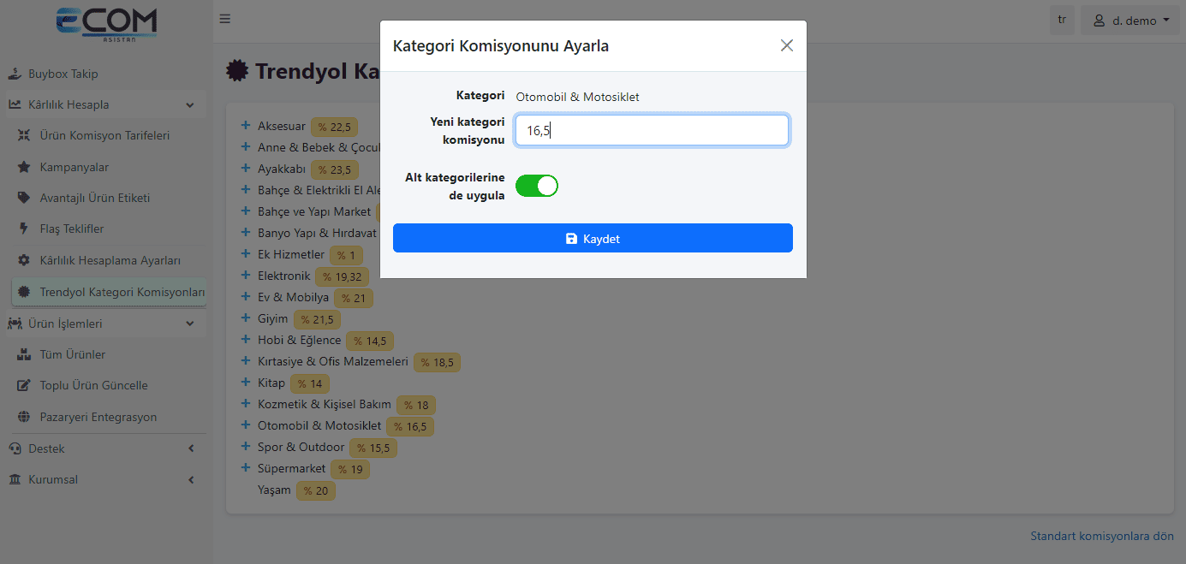Expand the Kurumsal sidebar menu
1186x564 pixels.
(x=106, y=479)
